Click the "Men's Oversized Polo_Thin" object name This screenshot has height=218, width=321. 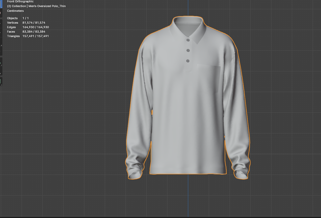click(x=47, y=6)
